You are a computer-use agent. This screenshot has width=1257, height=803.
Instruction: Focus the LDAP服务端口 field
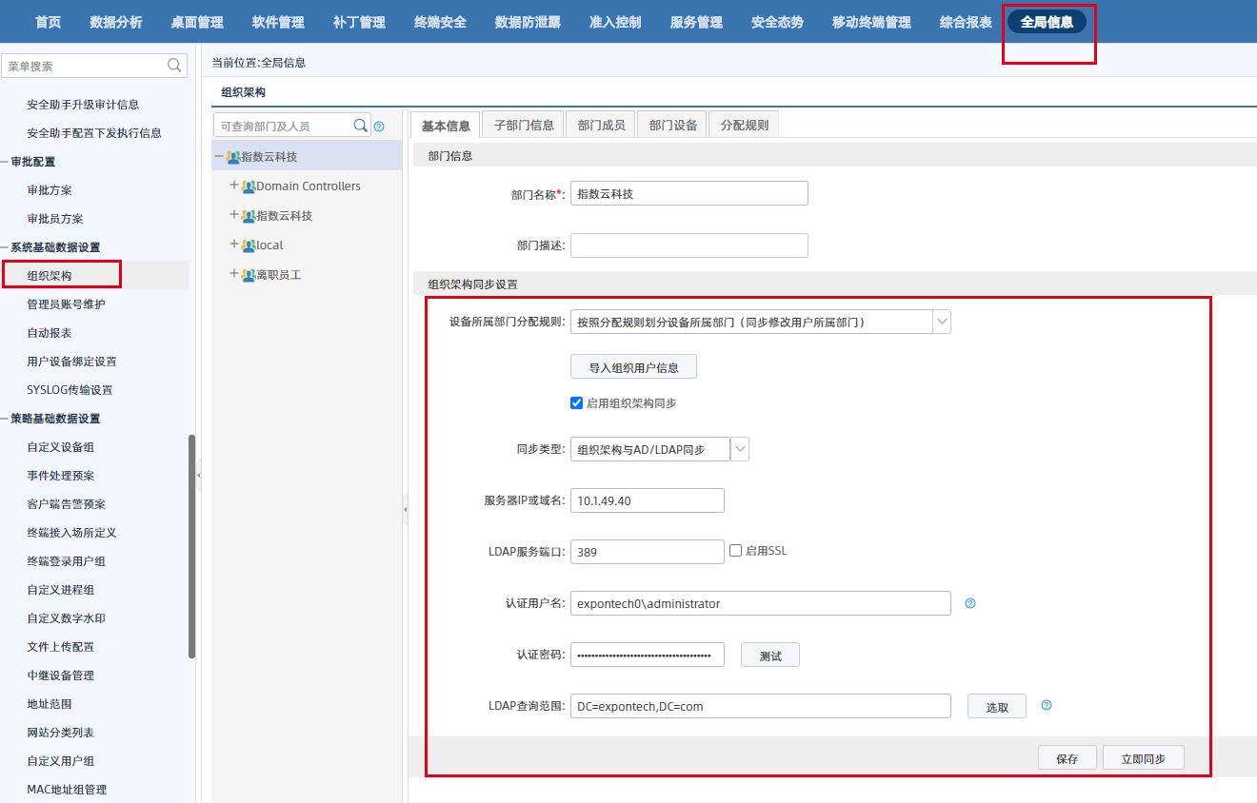pos(648,552)
